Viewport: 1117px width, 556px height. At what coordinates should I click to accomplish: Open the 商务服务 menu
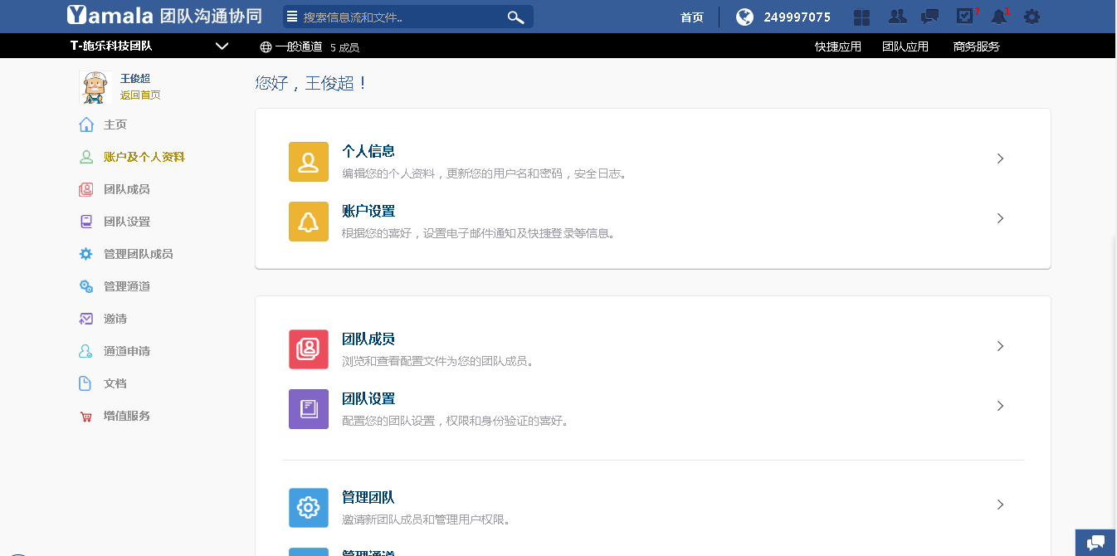[976, 46]
